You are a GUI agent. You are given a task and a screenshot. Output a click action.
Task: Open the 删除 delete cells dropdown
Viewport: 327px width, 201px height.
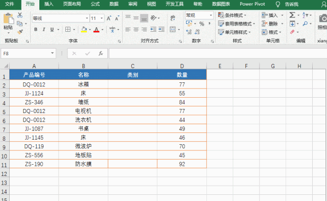click(x=282, y=24)
